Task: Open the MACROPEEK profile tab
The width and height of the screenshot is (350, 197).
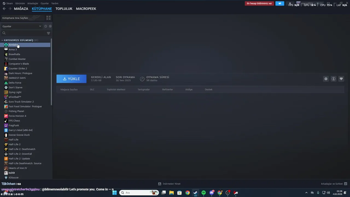Action: coord(86,9)
